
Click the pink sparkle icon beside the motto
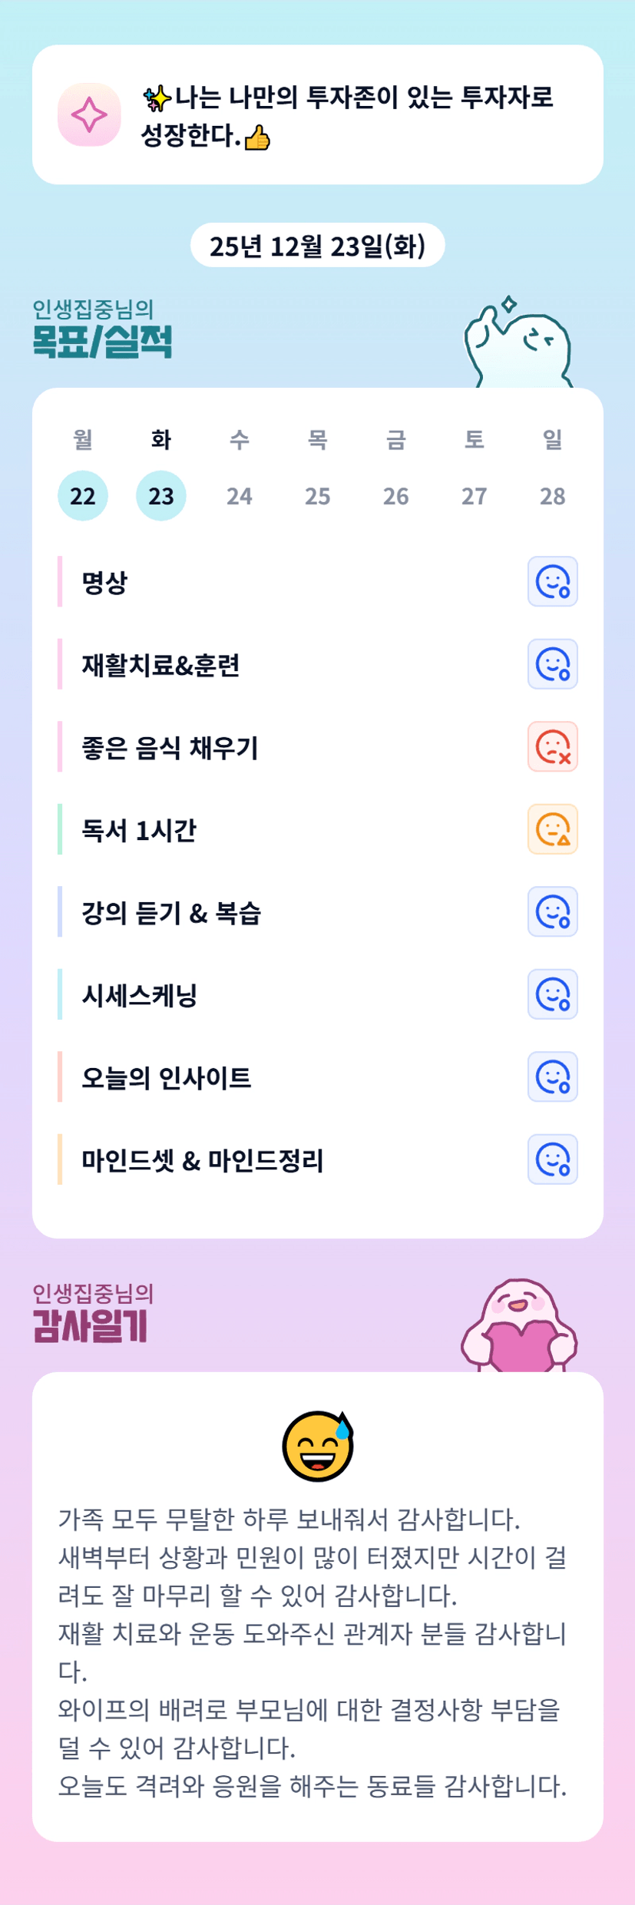[89, 114]
